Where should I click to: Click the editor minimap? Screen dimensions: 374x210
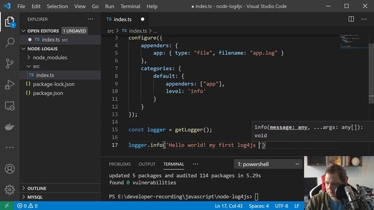[354, 41]
